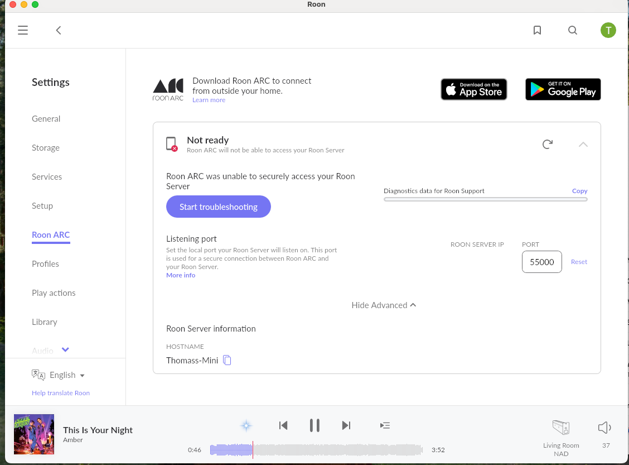This screenshot has width=629, height=465.
Task: Open the track title This Is Your Night
Action: [98, 430]
